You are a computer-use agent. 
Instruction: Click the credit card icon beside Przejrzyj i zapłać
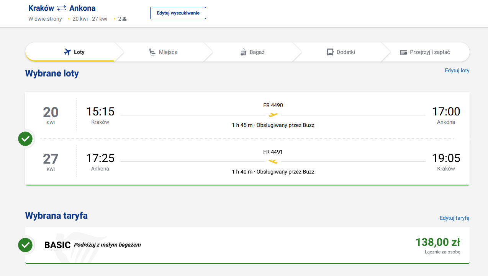403,52
